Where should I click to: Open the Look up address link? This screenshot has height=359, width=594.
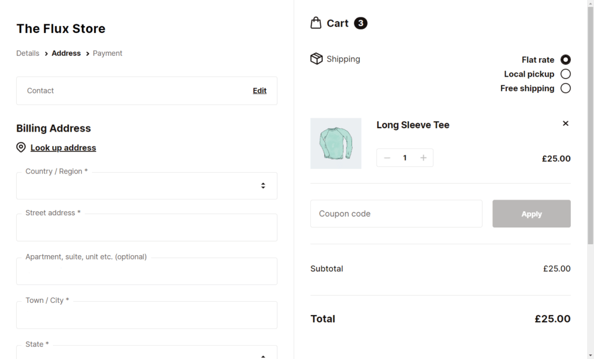pos(63,148)
